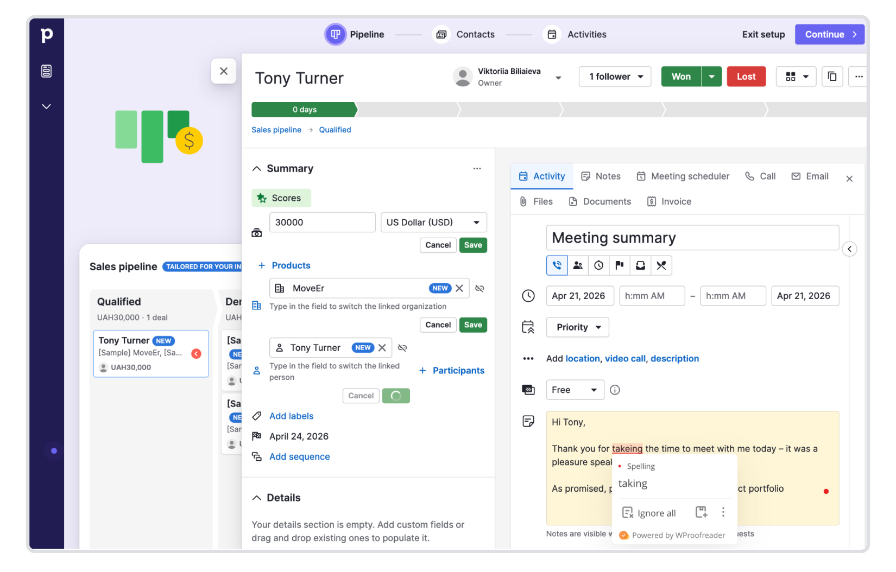The image size is (896, 572).
Task: Open owner dropdown for Viktoriia Biliaieva
Action: point(558,78)
